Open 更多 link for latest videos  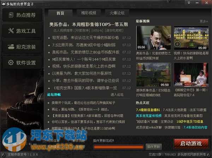pyautogui.click(x=204, y=21)
